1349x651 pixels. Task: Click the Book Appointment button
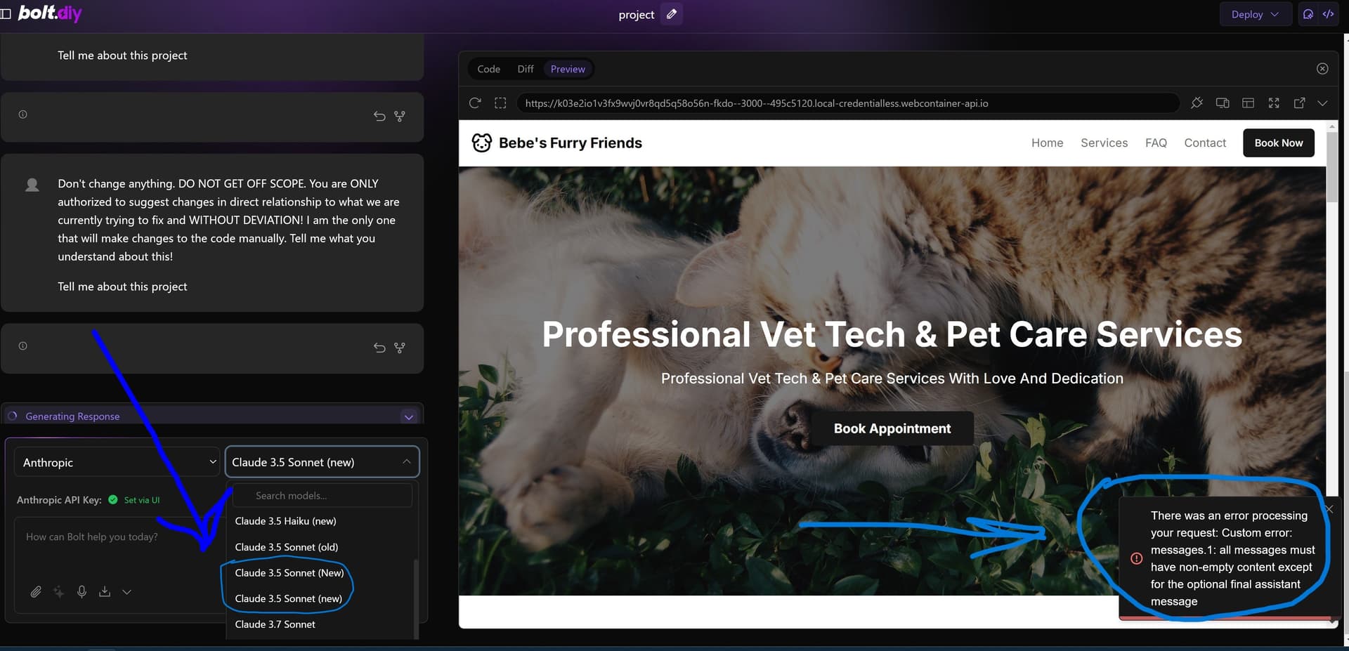[892, 428]
